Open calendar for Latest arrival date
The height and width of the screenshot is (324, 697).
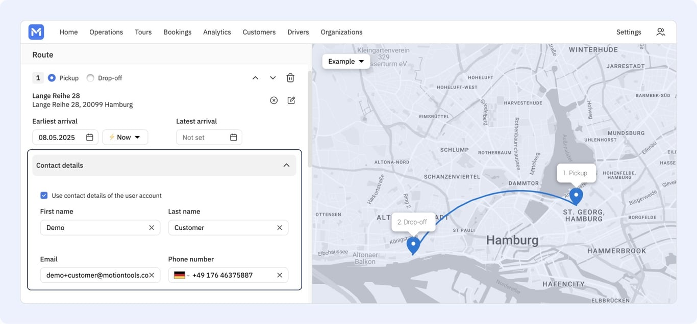pyautogui.click(x=234, y=138)
